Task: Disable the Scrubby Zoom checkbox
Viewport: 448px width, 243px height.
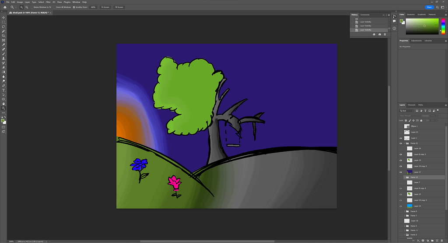Action: coord(73,7)
